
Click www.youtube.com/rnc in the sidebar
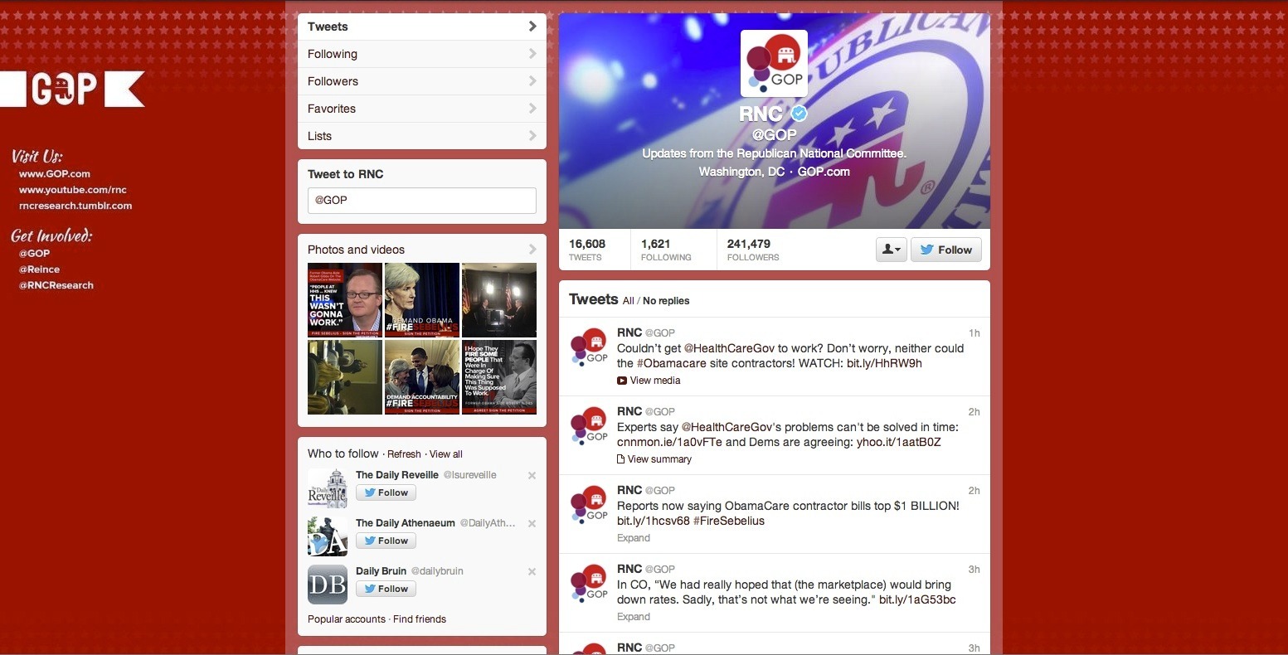[73, 190]
